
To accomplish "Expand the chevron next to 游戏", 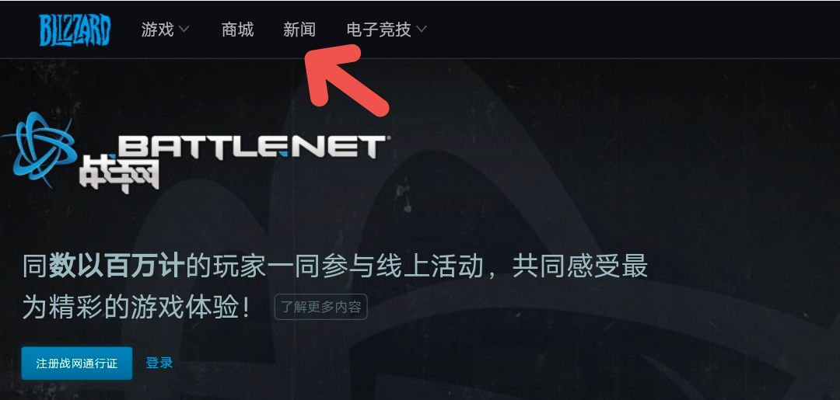I will 184,29.
